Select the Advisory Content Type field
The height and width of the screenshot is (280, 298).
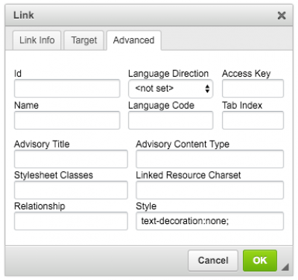click(209, 159)
